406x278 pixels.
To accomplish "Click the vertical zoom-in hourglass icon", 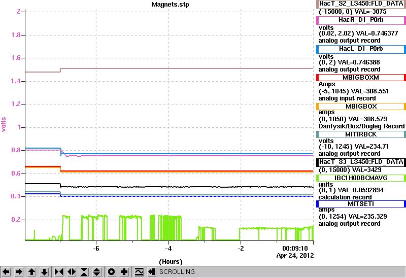I will 84,272.
